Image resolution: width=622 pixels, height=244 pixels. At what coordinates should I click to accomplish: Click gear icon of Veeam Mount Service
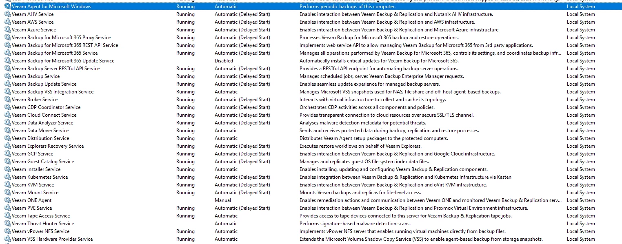[8, 193]
